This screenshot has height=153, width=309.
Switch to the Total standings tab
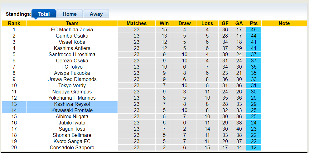44,14
